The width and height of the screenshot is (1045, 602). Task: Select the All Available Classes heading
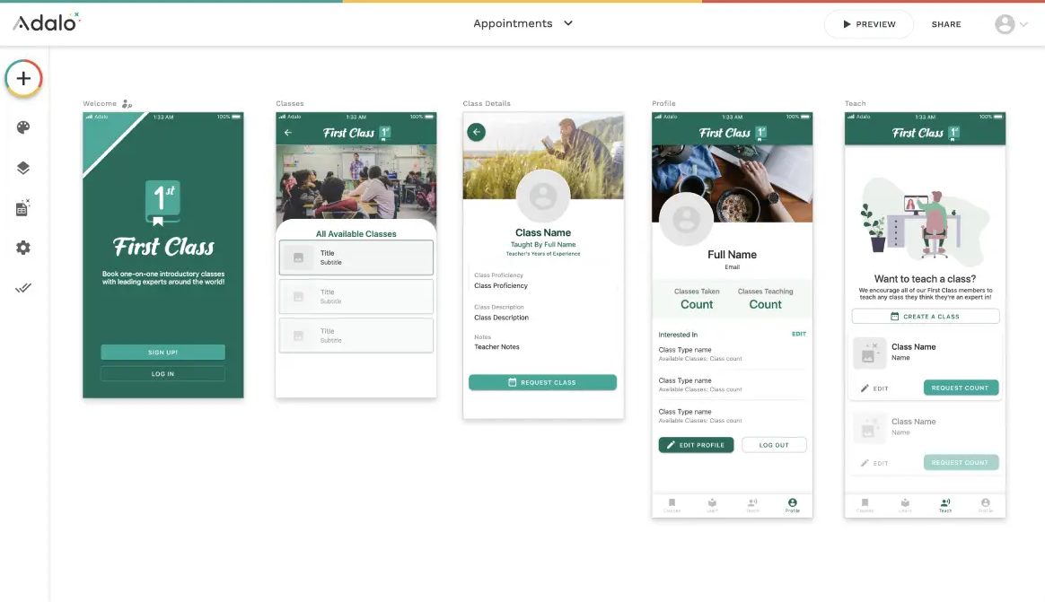tap(356, 234)
